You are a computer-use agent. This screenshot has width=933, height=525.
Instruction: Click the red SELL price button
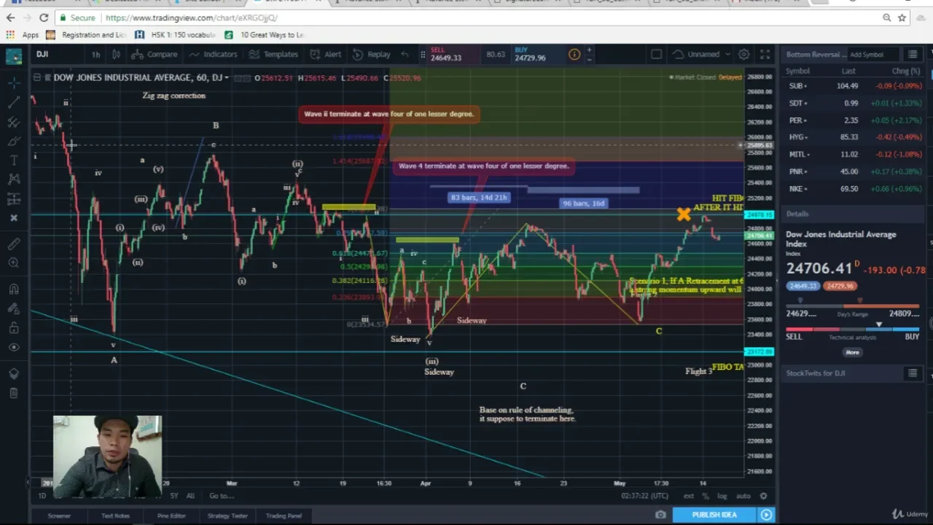[453, 54]
